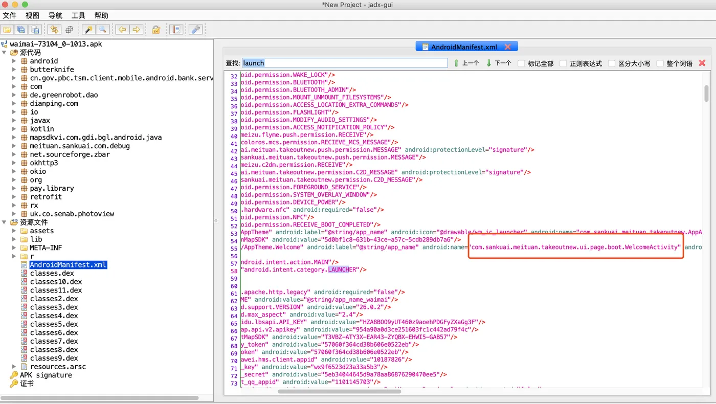Expand the android package
Image resolution: width=716 pixels, height=404 pixels.
tap(14, 61)
